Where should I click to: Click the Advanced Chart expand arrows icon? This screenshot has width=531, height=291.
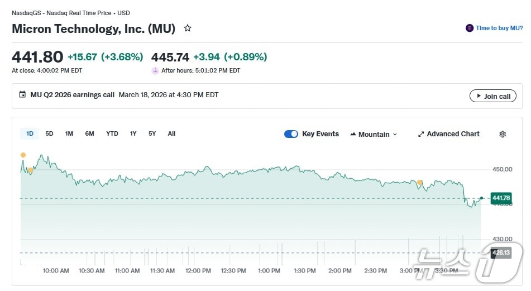click(421, 134)
